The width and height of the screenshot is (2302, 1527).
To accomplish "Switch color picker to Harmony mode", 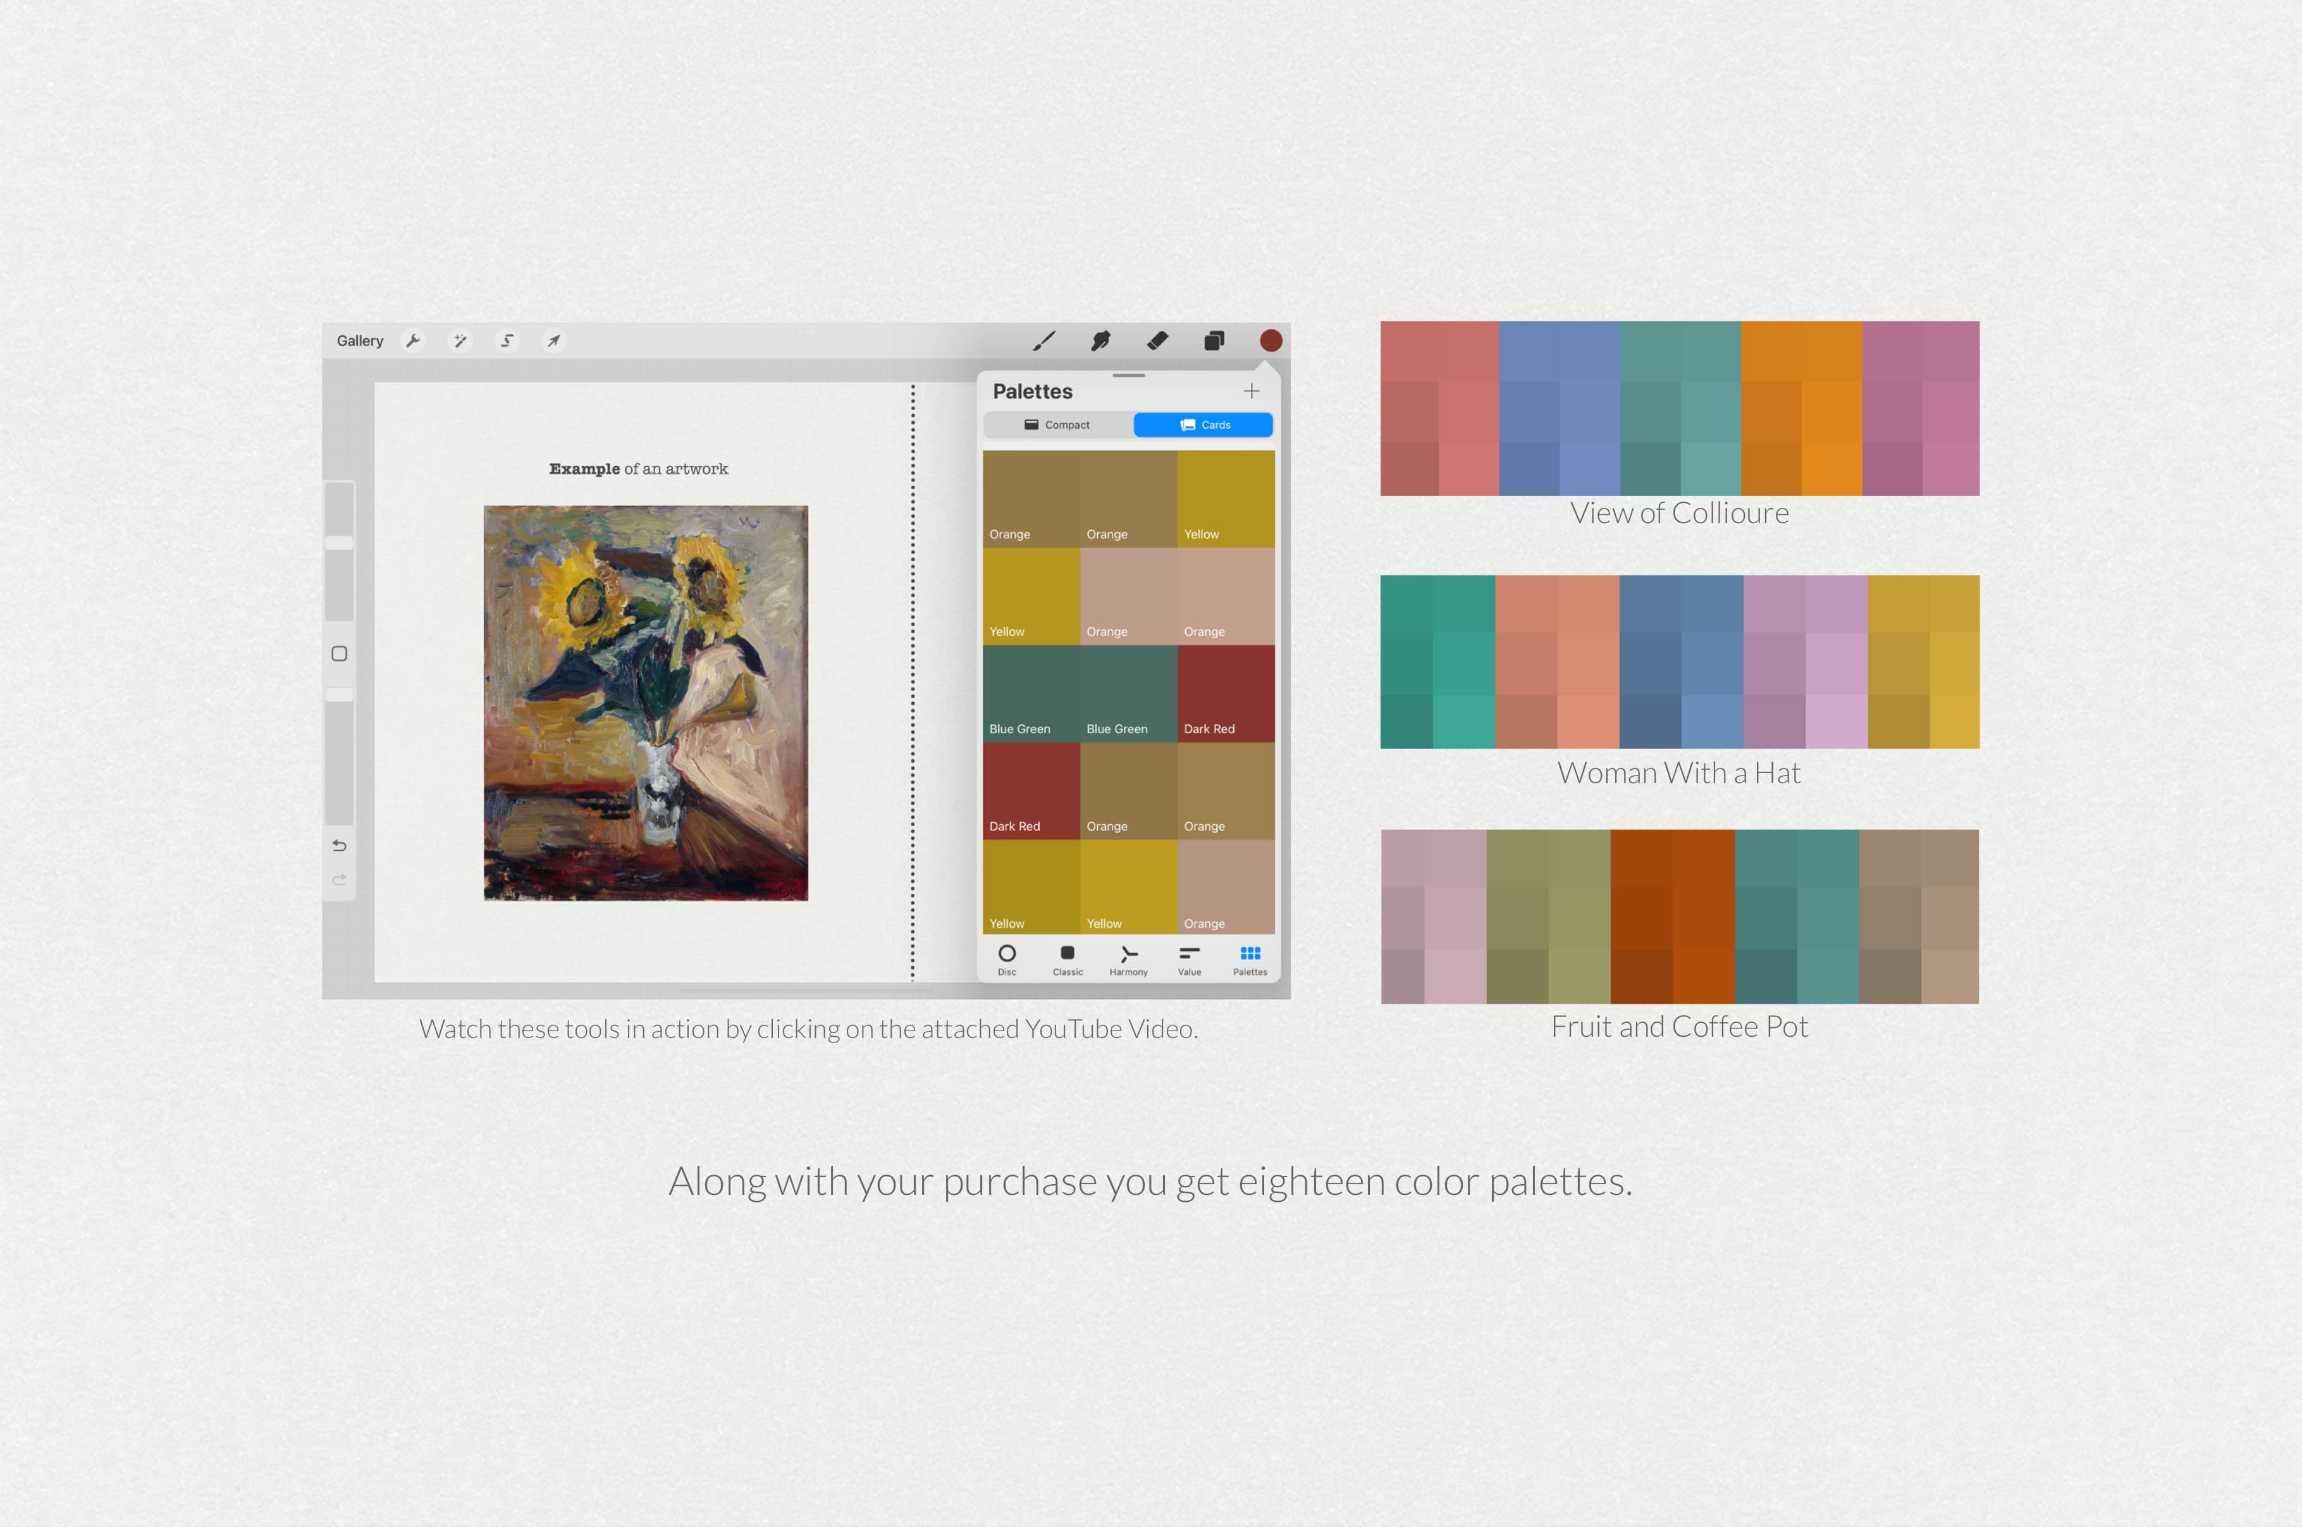I will tap(1128, 959).
